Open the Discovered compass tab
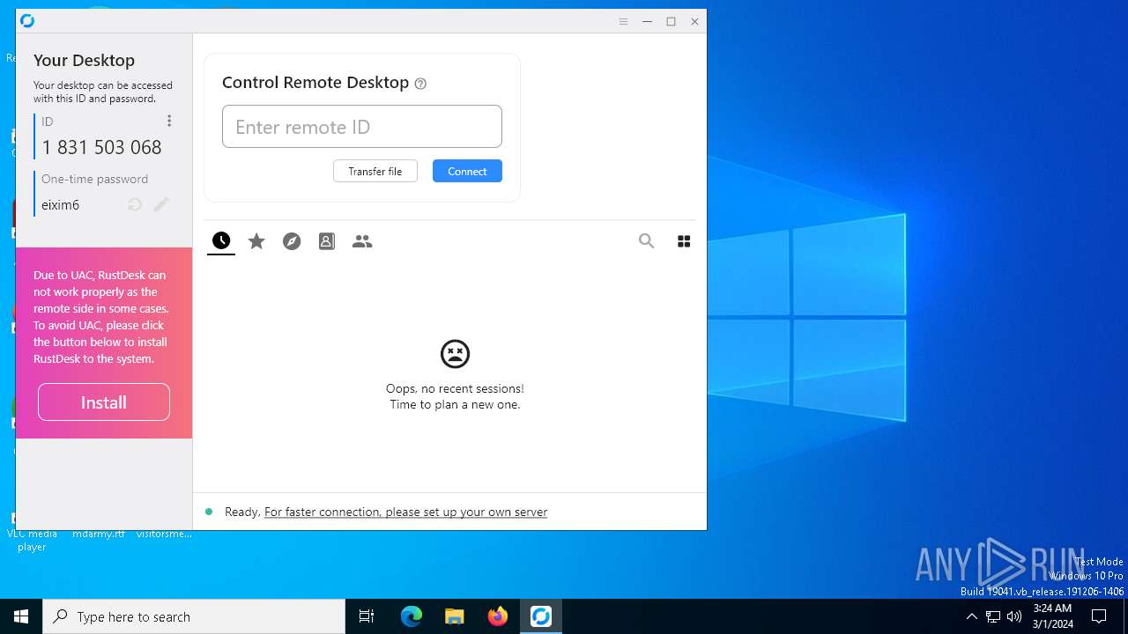 coord(292,240)
